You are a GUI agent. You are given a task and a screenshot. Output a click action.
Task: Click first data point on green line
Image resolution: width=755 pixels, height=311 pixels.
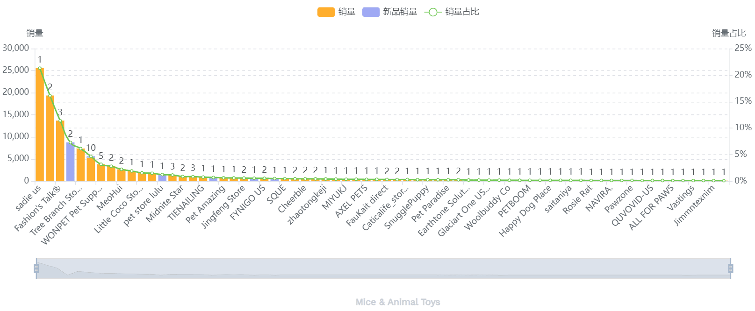coord(40,69)
